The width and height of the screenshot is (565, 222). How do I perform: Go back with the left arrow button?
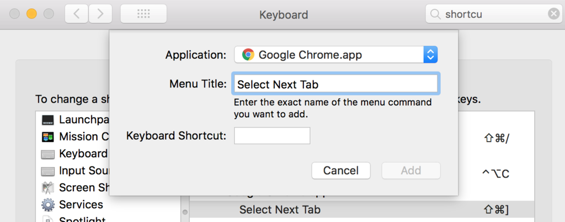click(76, 14)
